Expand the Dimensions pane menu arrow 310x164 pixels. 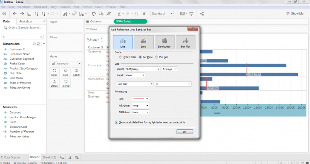(44, 44)
